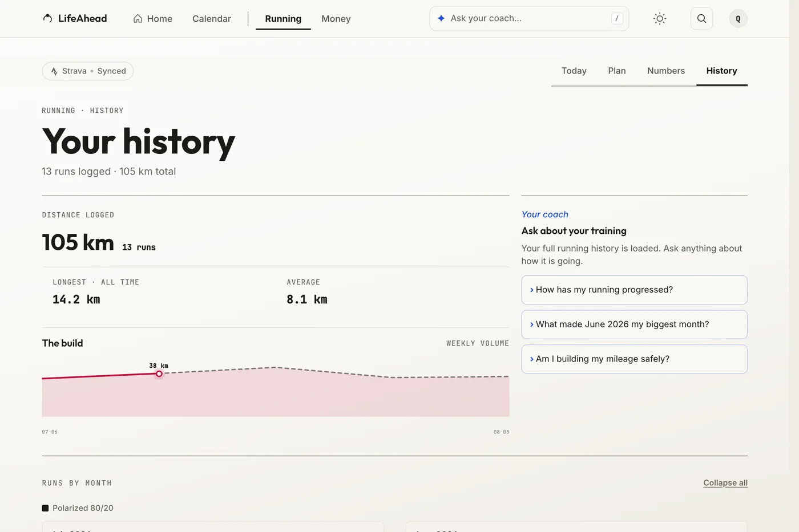The image size is (799, 532).
Task: Select the History tab
Action: pyautogui.click(x=721, y=71)
